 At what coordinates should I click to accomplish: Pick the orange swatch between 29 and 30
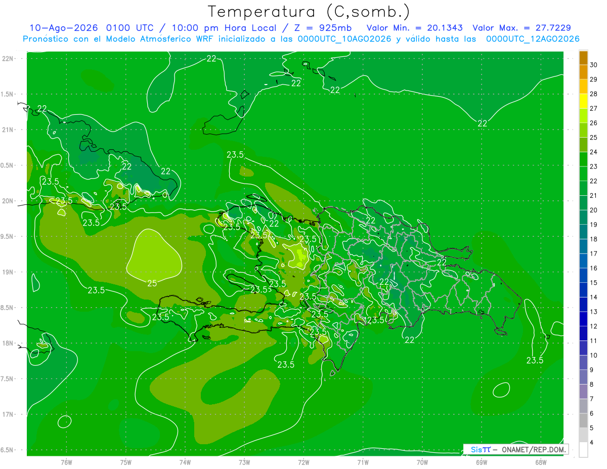[583, 72]
